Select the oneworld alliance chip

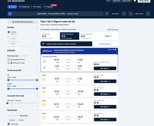12,120
